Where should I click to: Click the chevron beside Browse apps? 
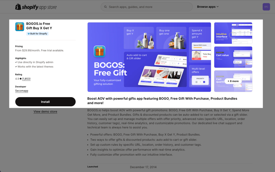click(x=218, y=7)
